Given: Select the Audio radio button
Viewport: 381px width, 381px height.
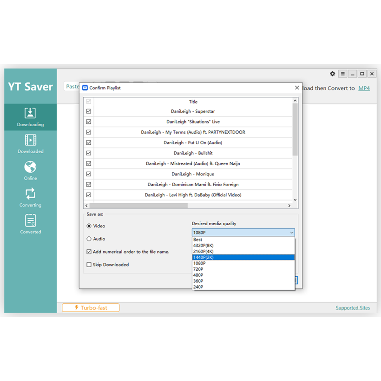Looking at the screenshot, I should [89, 239].
